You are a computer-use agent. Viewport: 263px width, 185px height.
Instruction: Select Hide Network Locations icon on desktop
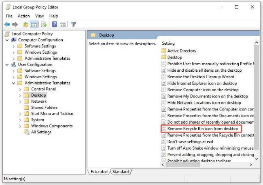pyautogui.click(x=204, y=103)
